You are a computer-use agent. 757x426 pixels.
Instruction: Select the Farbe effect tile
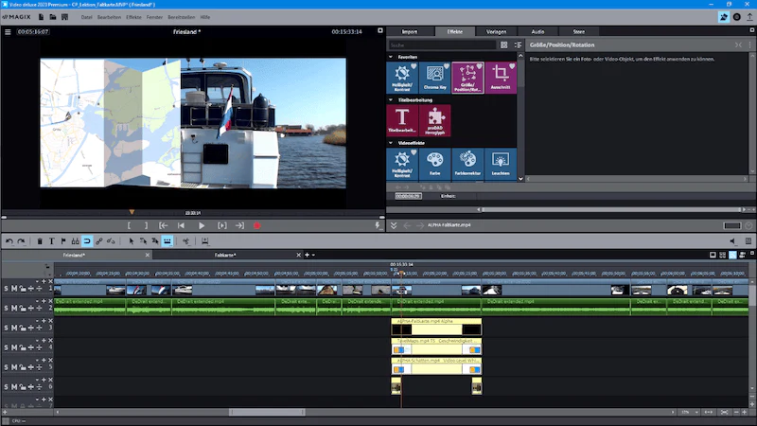tap(435, 164)
